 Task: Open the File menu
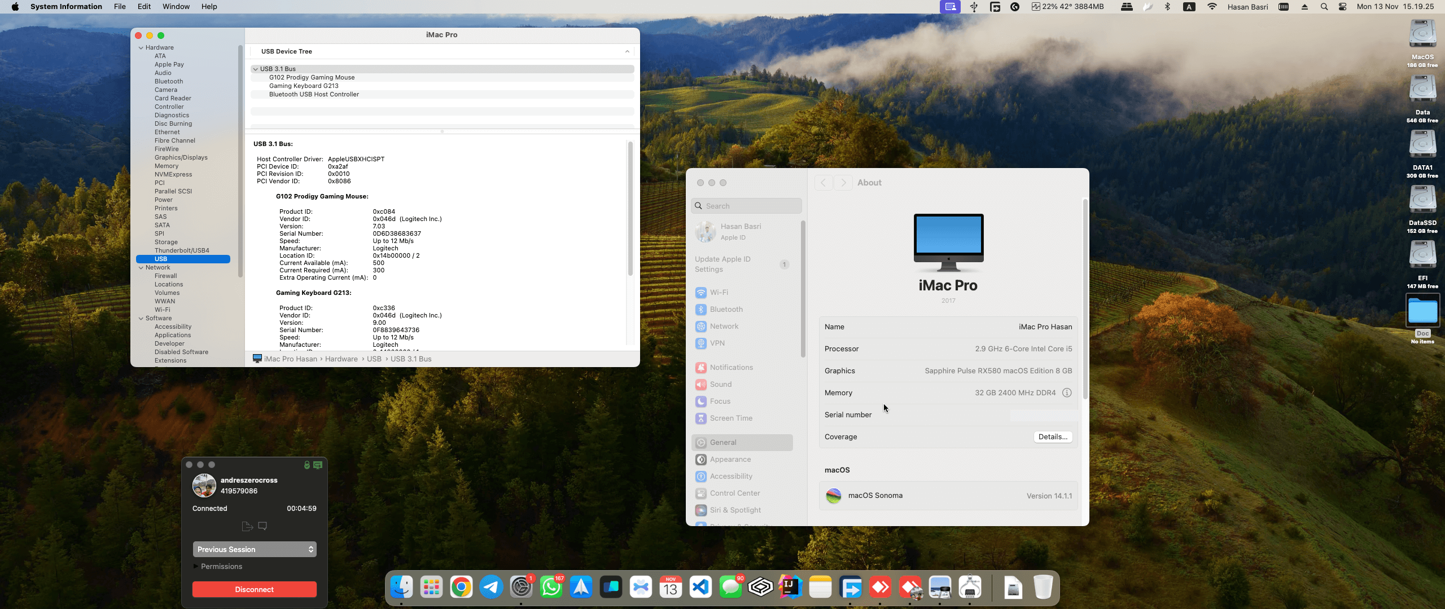120,7
